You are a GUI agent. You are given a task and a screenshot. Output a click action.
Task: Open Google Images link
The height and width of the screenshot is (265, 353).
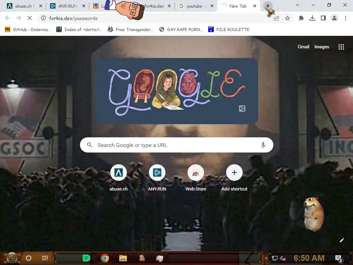[322, 47]
